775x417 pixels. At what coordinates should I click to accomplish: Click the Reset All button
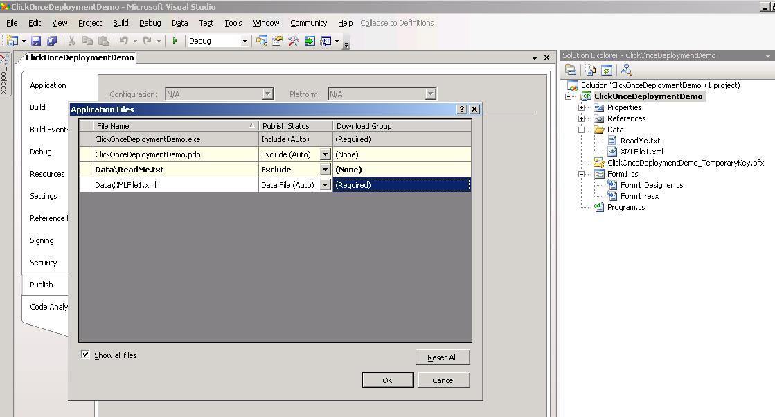443,357
